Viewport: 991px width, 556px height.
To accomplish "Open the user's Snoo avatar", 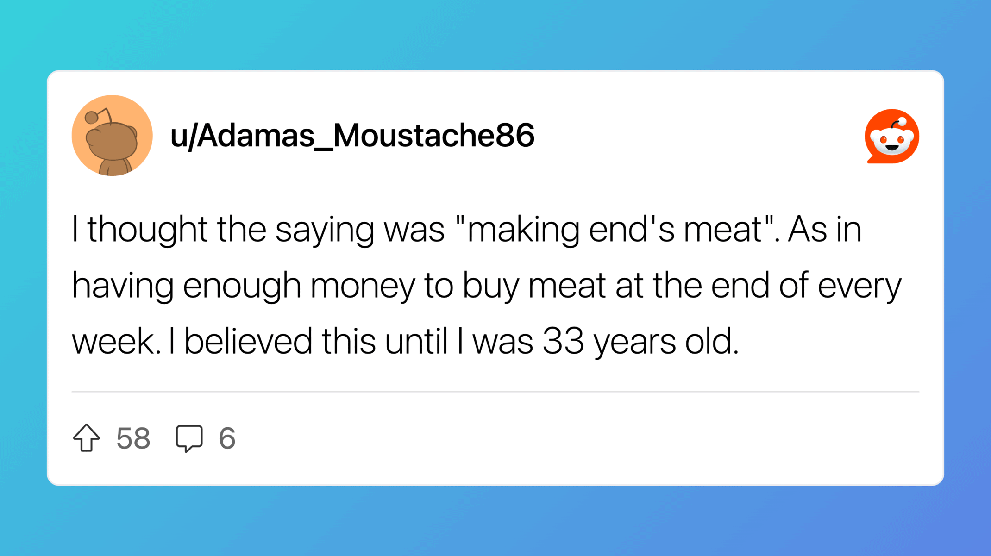I will (x=112, y=136).
